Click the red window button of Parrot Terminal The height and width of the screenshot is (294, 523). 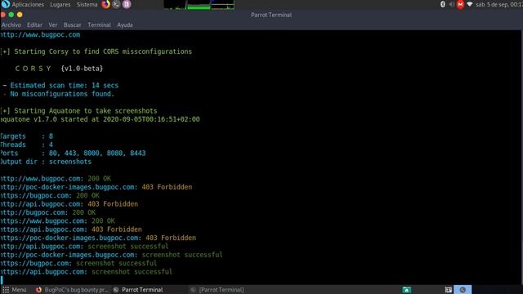2,15
